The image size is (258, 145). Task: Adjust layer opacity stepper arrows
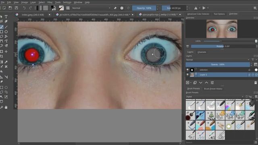click(251, 64)
